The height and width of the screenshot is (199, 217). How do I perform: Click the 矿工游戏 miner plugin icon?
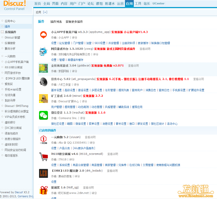43,98
